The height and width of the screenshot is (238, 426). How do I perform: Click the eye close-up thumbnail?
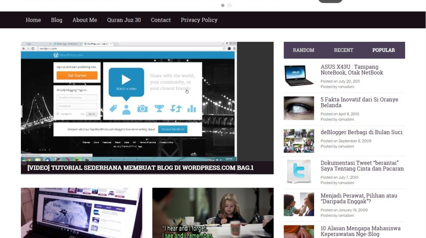(299, 108)
